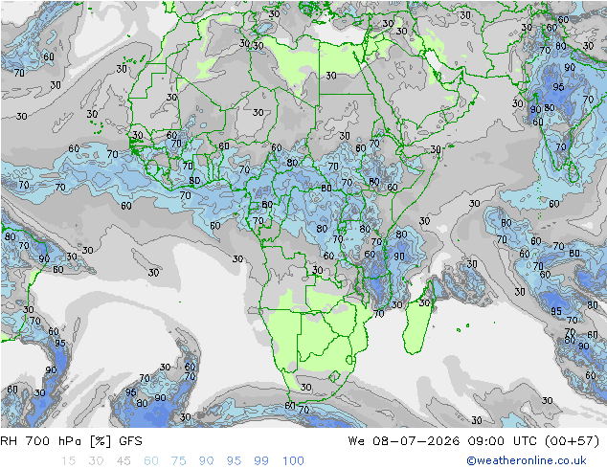607x469 pixels.
Task: Select the legend value 15
Action: click(x=68, y=461)
